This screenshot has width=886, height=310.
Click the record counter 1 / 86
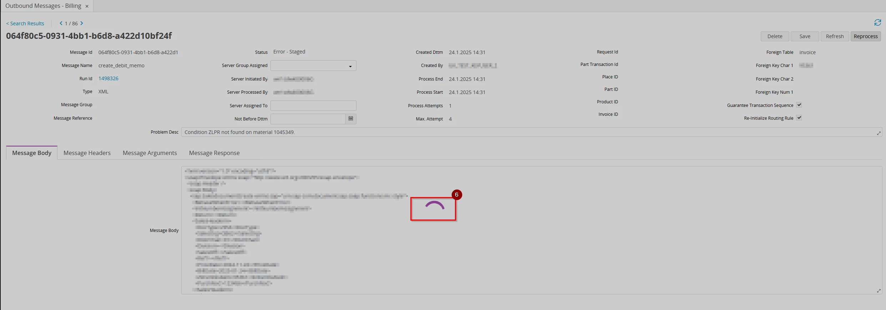tap(71, 24)
